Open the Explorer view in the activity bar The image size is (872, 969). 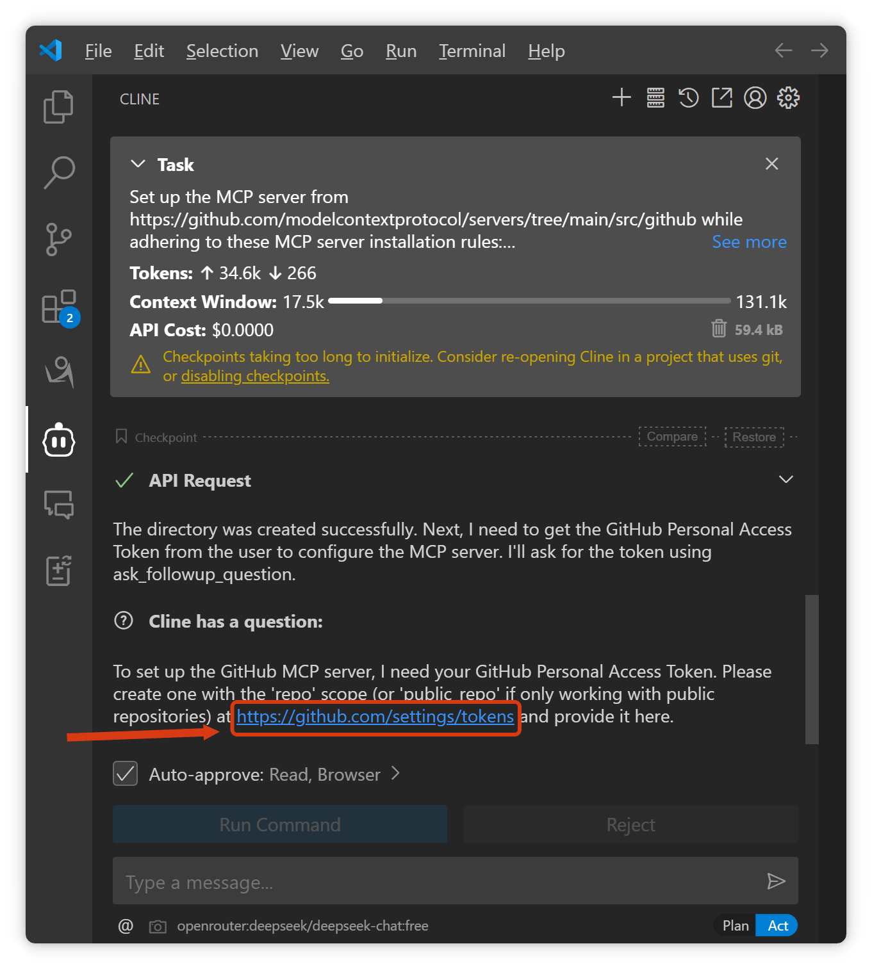pyautogui.click(x=58, y=106)
